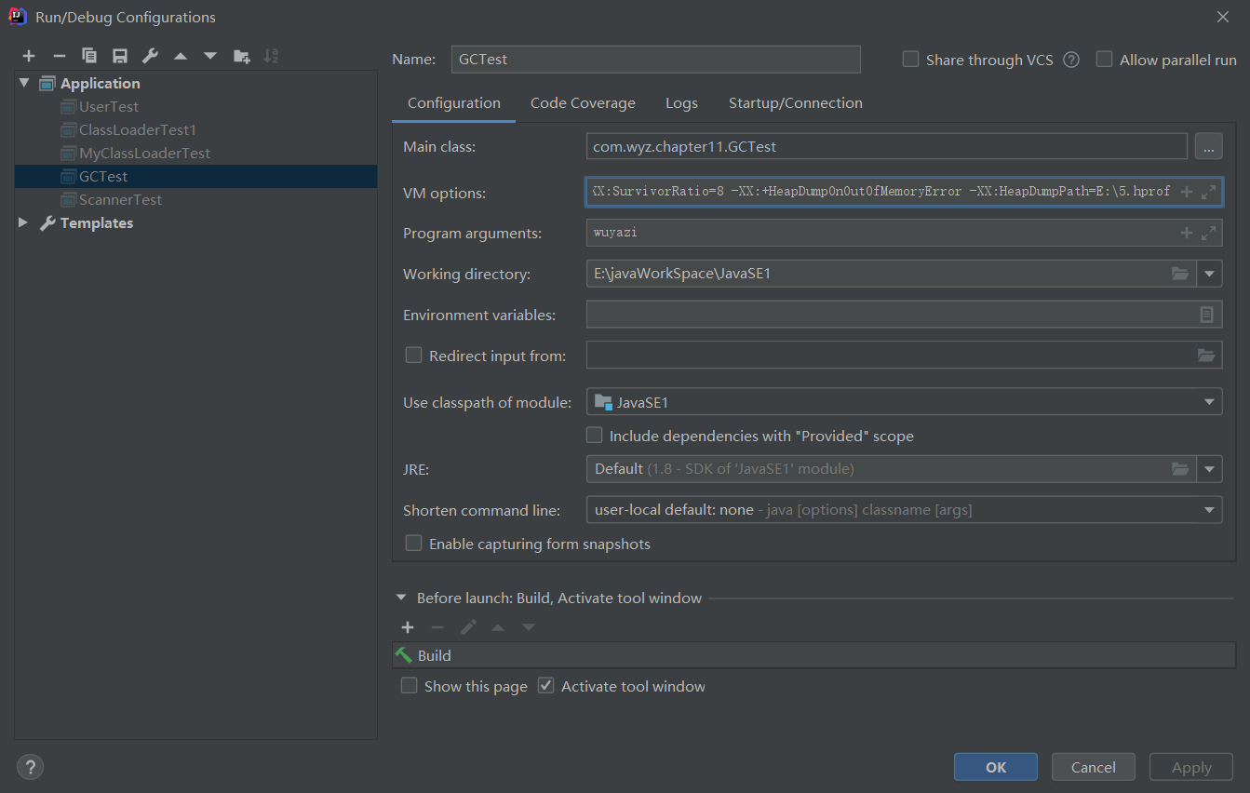
Task: Open the Logs tab
Action: [x=681, y=102]
